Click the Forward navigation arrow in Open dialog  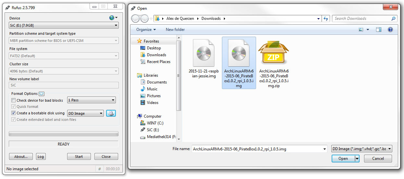[144, 19]
